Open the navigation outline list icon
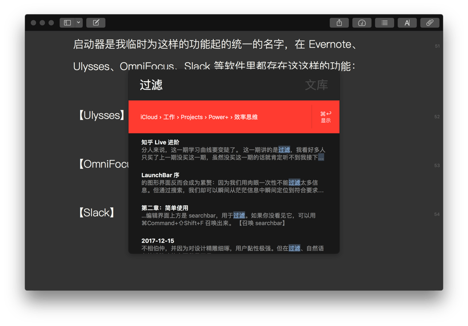 click(384, 23)
